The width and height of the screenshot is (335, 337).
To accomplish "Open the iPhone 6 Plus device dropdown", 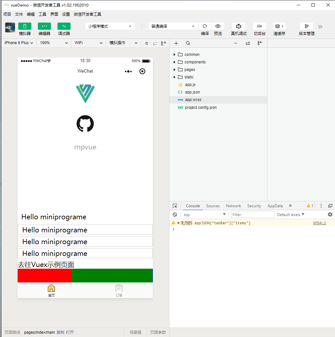I will point(19,43).
